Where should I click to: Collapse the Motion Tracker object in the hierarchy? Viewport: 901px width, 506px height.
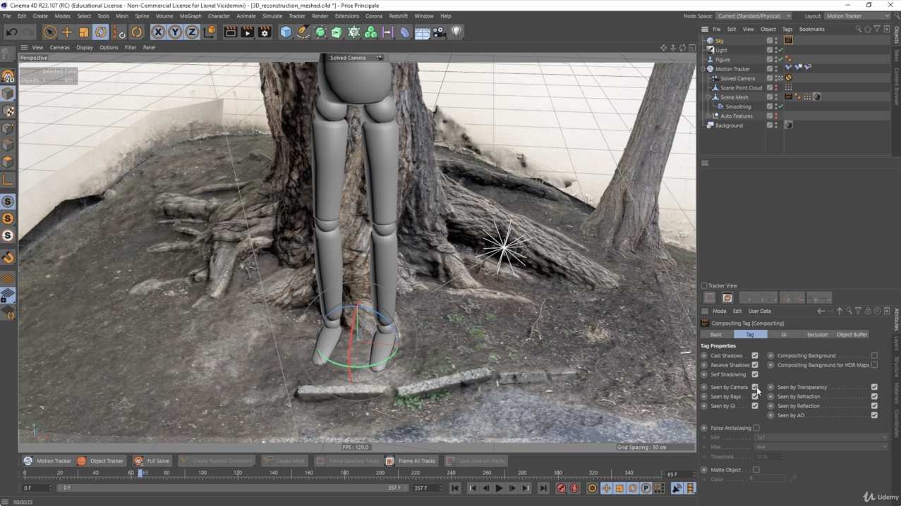click(702, 68)
